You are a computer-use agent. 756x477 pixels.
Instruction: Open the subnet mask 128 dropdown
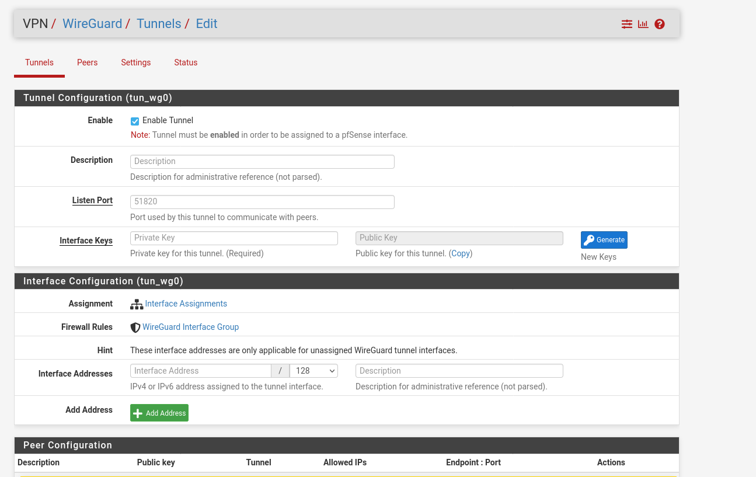pyautogui.click(x=314, y=371)
